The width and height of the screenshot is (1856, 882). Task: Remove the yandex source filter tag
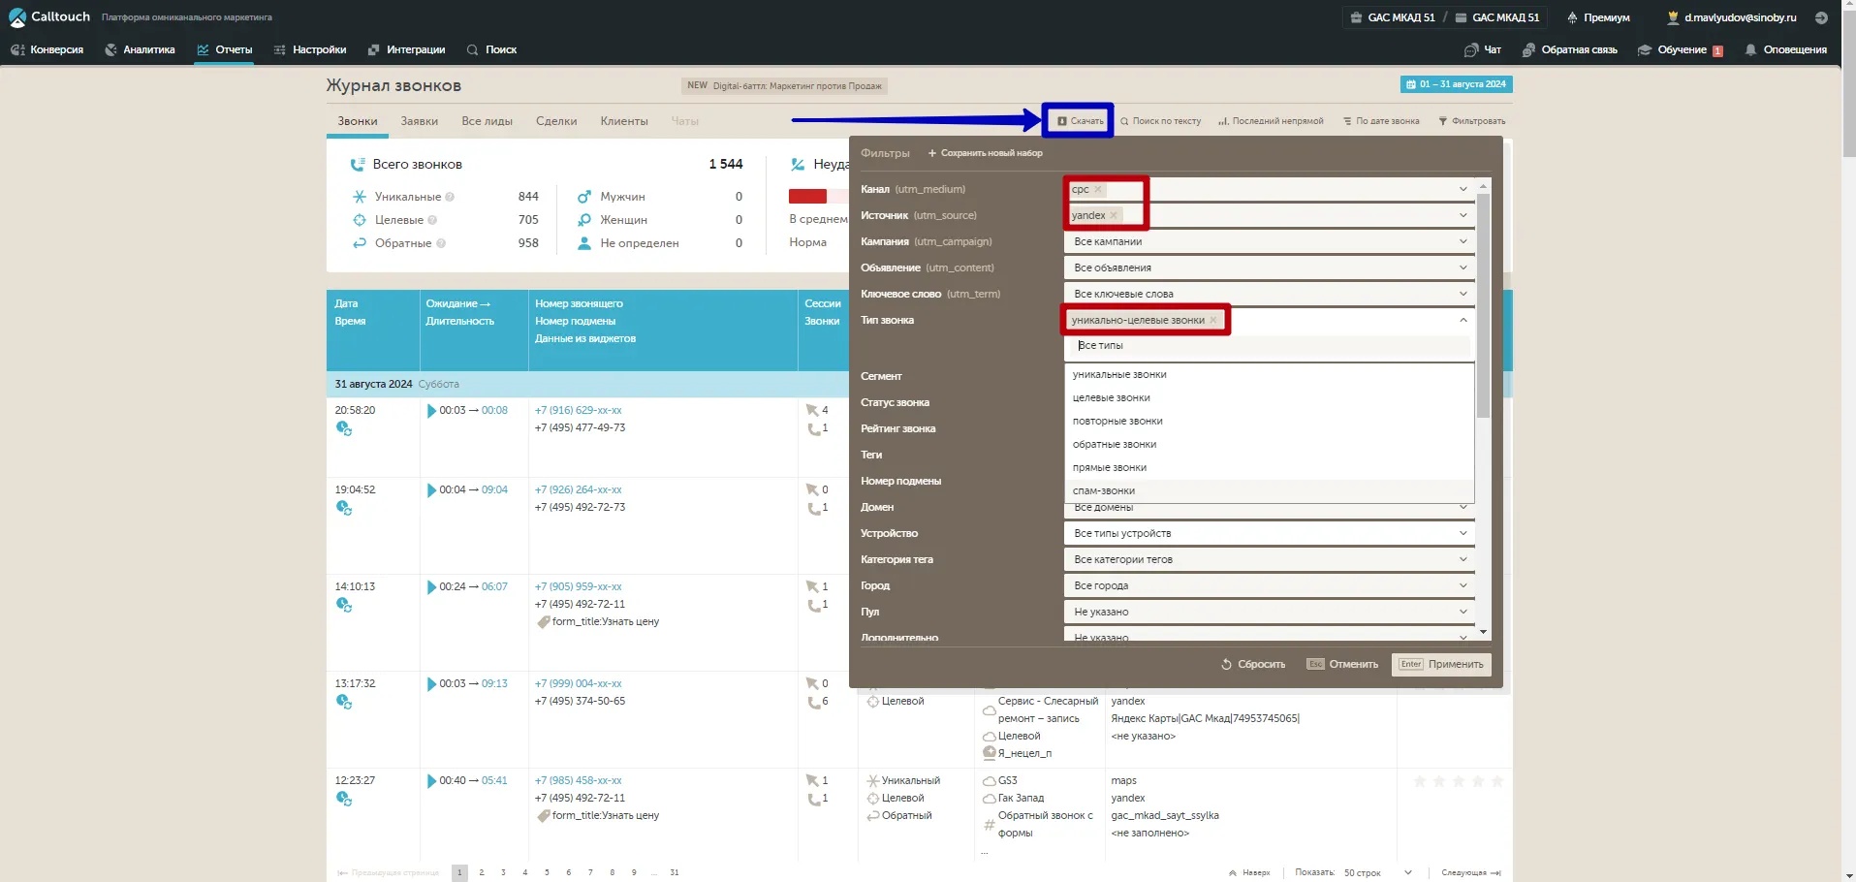tap(1114, 216)
